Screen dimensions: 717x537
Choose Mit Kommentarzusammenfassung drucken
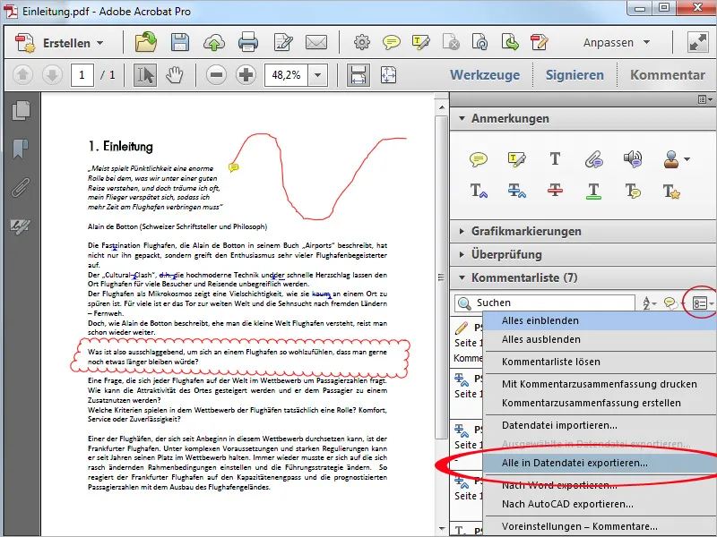pos(599,384)
